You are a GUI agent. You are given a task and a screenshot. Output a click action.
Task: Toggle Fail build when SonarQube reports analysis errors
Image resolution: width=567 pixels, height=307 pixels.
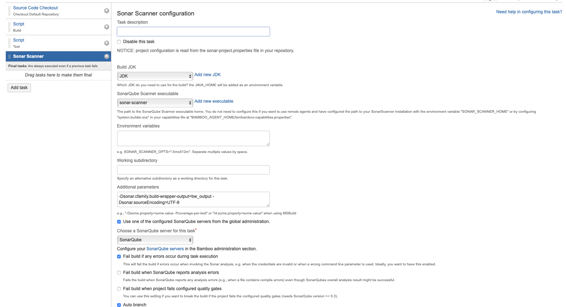tap(119, 273)
